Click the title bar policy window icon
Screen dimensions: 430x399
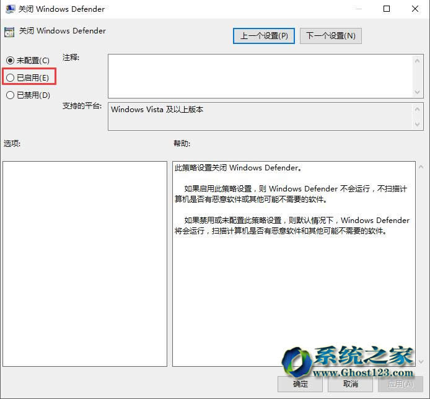click(9, 9)
